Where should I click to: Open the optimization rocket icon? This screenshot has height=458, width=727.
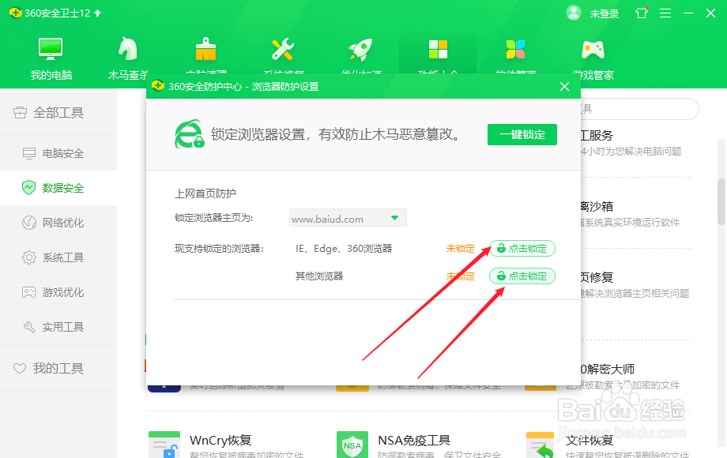pyautogui.click(x=360, y=50)
